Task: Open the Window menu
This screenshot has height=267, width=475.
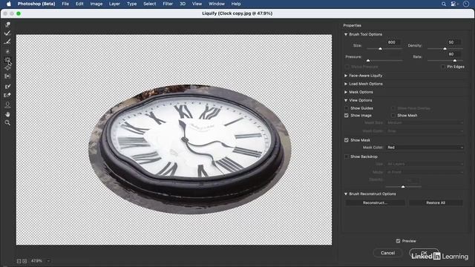Action: (217, 4)
